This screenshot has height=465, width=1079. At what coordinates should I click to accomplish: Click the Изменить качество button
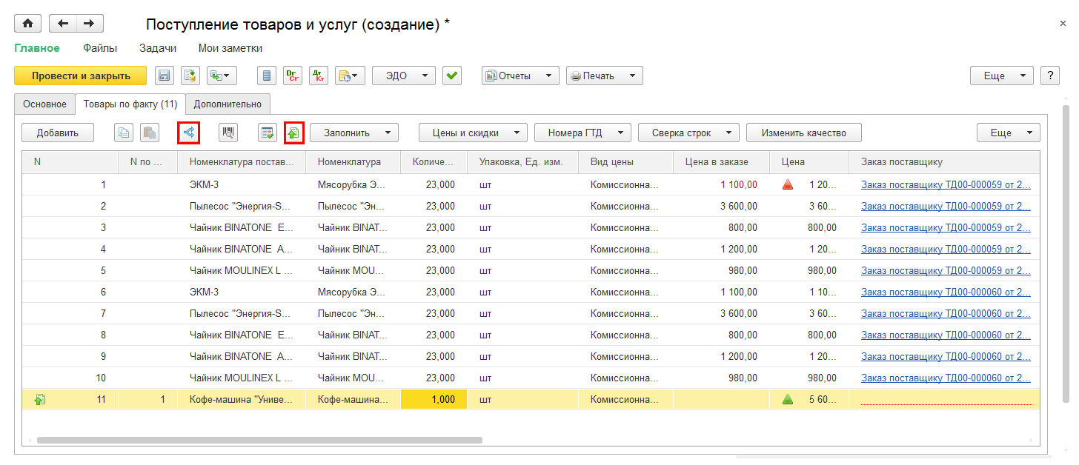click(x=803, y=133)
